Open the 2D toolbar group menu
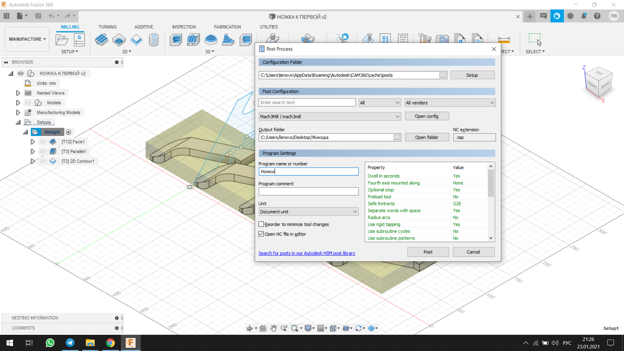Screen dimensions: 624x351 [x=127, y=52]
